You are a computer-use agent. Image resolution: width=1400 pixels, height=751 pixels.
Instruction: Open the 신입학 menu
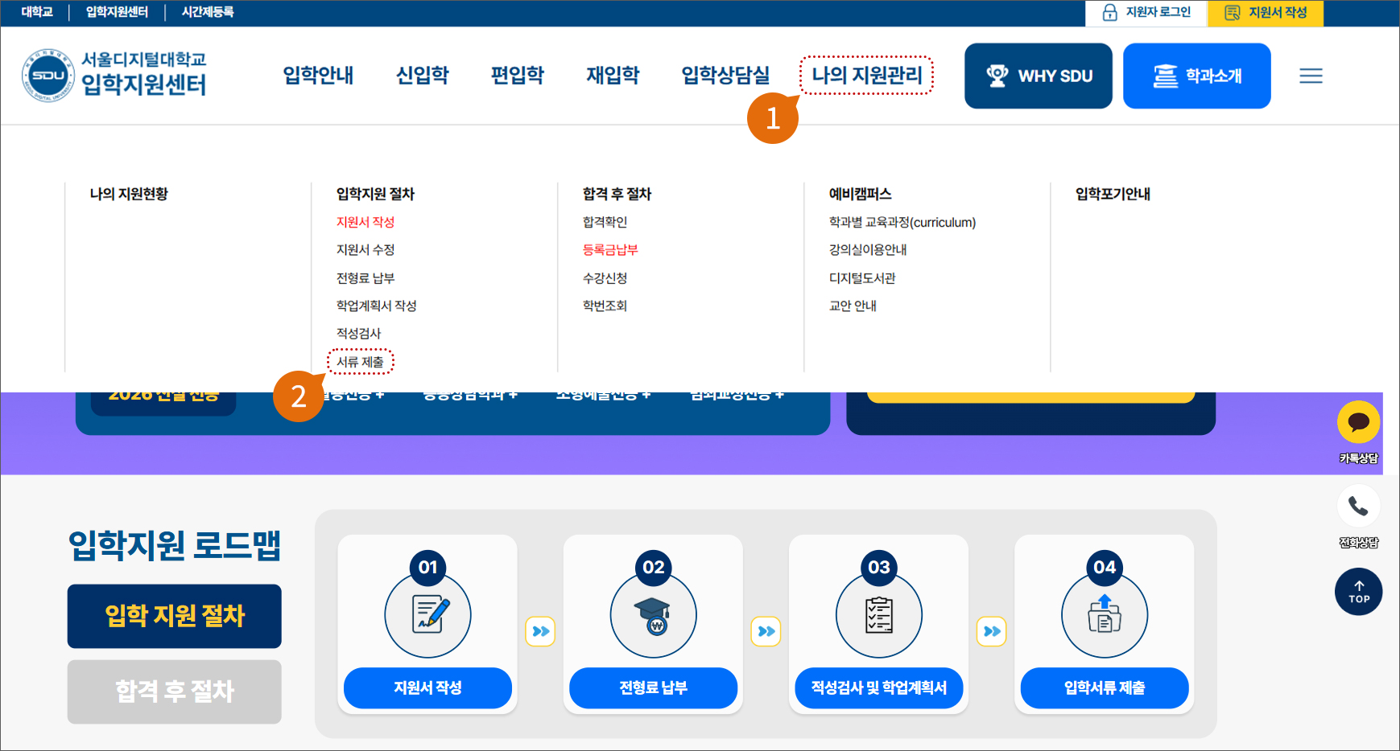pyautogui.click(x=422, y=76)
